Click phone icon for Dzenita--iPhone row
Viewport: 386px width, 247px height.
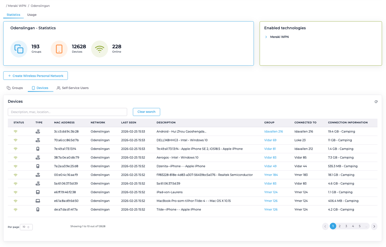coord(38,166)
